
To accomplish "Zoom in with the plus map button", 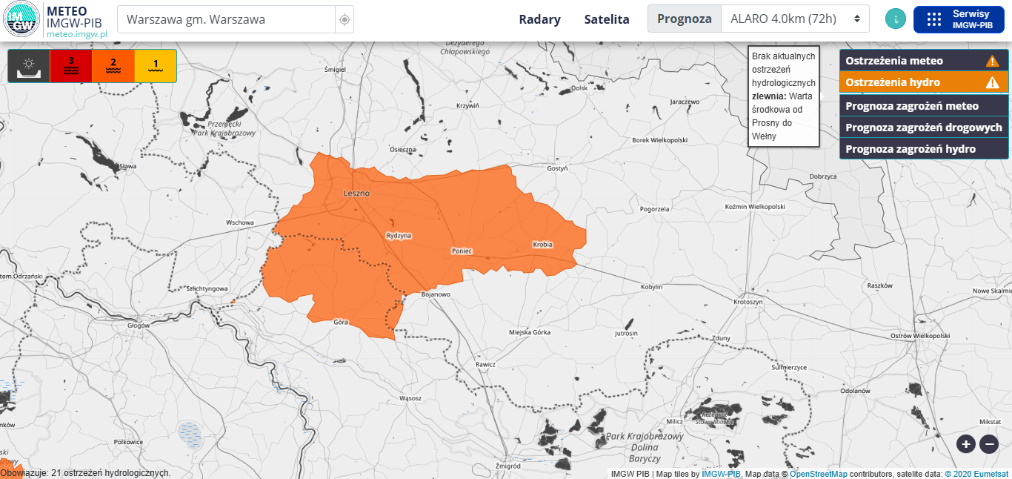I will click(x=965, y=444).
